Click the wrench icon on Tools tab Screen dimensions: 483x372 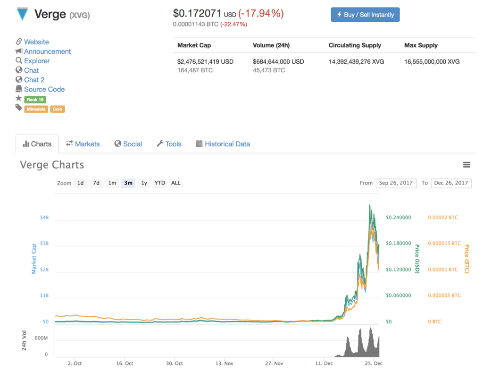(x=160, y=144)
